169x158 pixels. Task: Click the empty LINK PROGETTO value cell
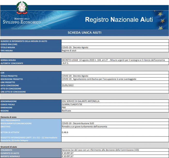point(115,82)
